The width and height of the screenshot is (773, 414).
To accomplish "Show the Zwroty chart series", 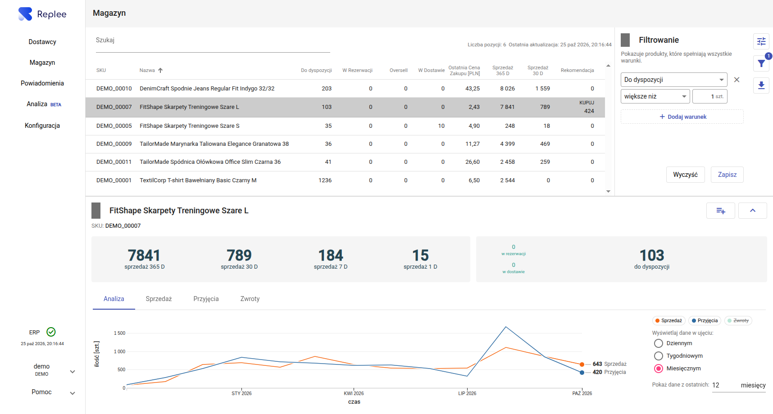I will click(738, 321).
